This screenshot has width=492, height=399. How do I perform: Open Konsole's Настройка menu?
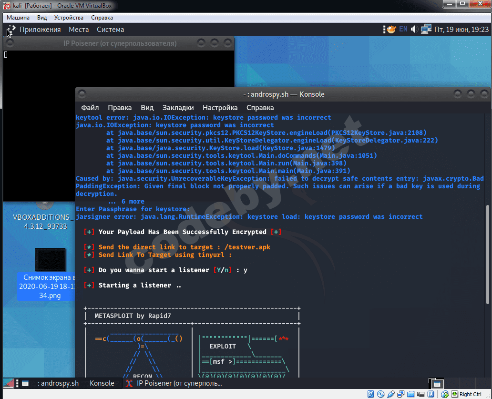coord(220,108)
